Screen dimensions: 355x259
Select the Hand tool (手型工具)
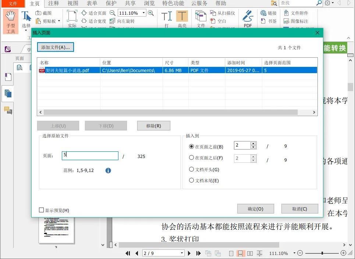coord(11,22)
